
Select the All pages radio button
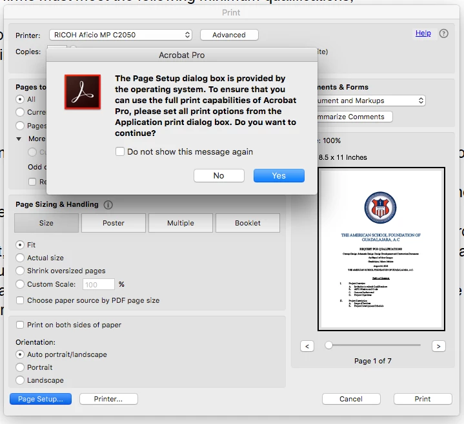tap(20, 99)
